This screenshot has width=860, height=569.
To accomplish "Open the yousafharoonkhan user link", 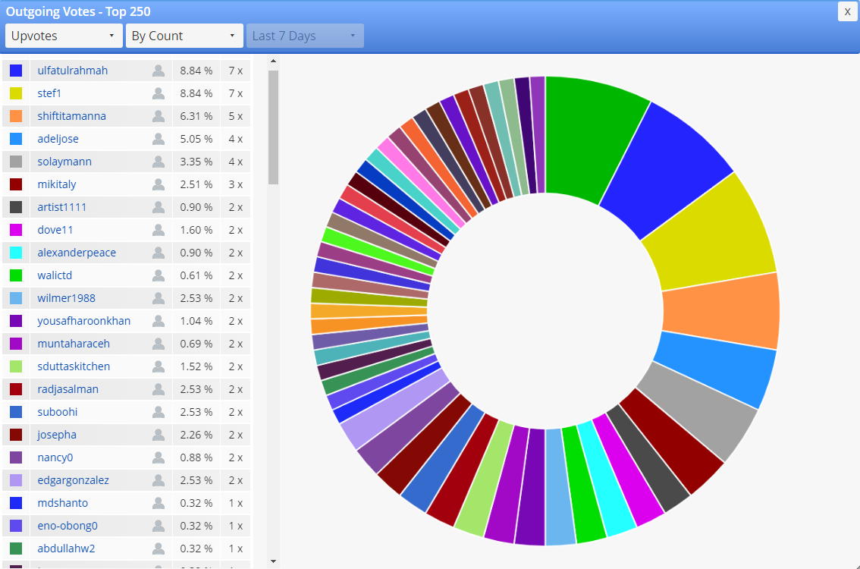I will [x=84, y=321].
